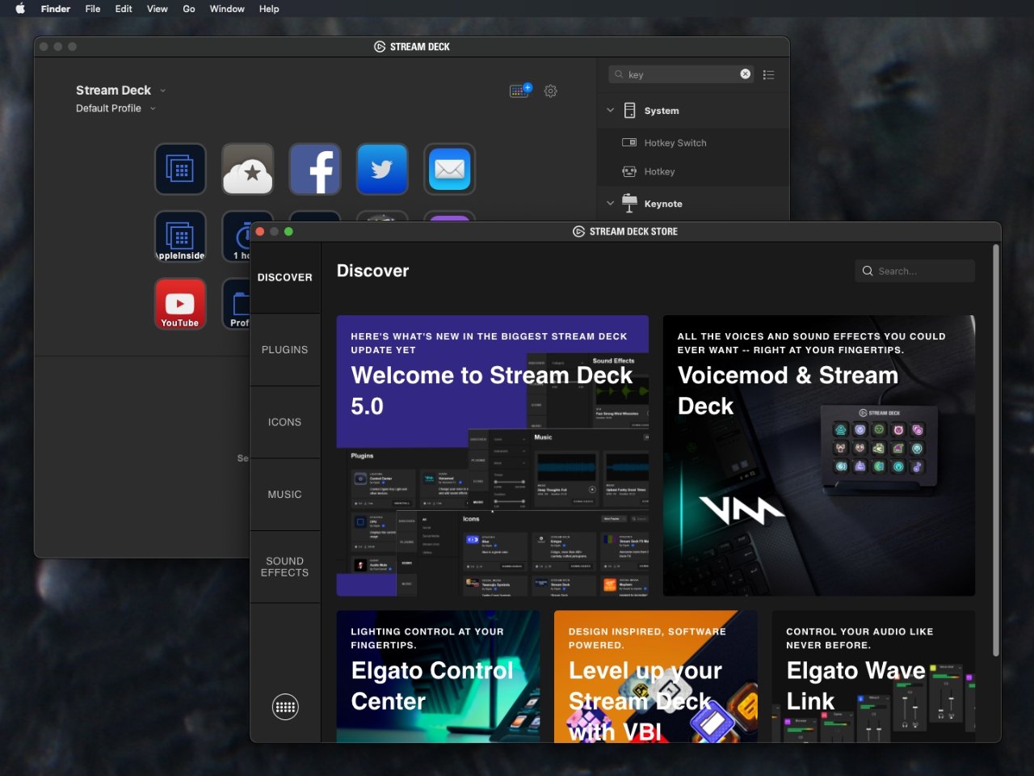
Task: Select Hotkey Switch text in action list
Action: pyautogui.click(x=675, y=143)
